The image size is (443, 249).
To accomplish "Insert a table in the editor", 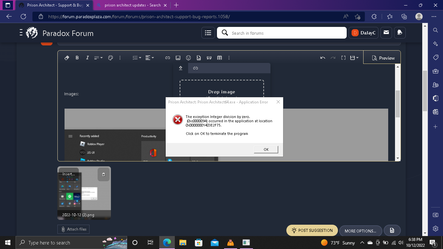I will [220, 58].
